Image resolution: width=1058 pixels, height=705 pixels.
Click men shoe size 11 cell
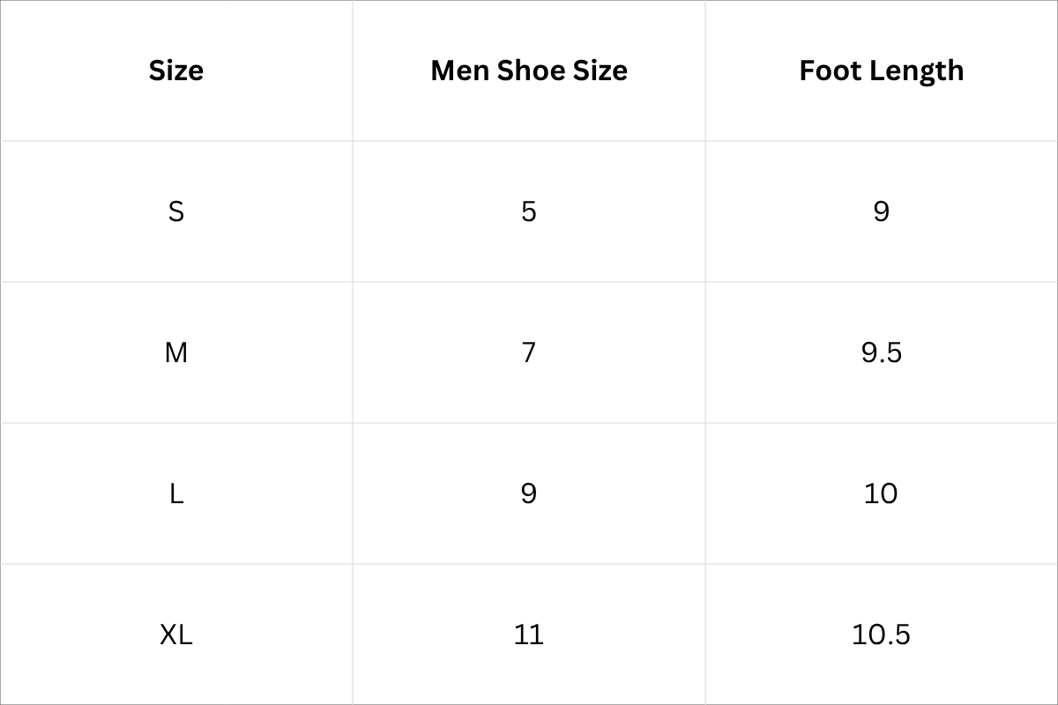[529, 634]
